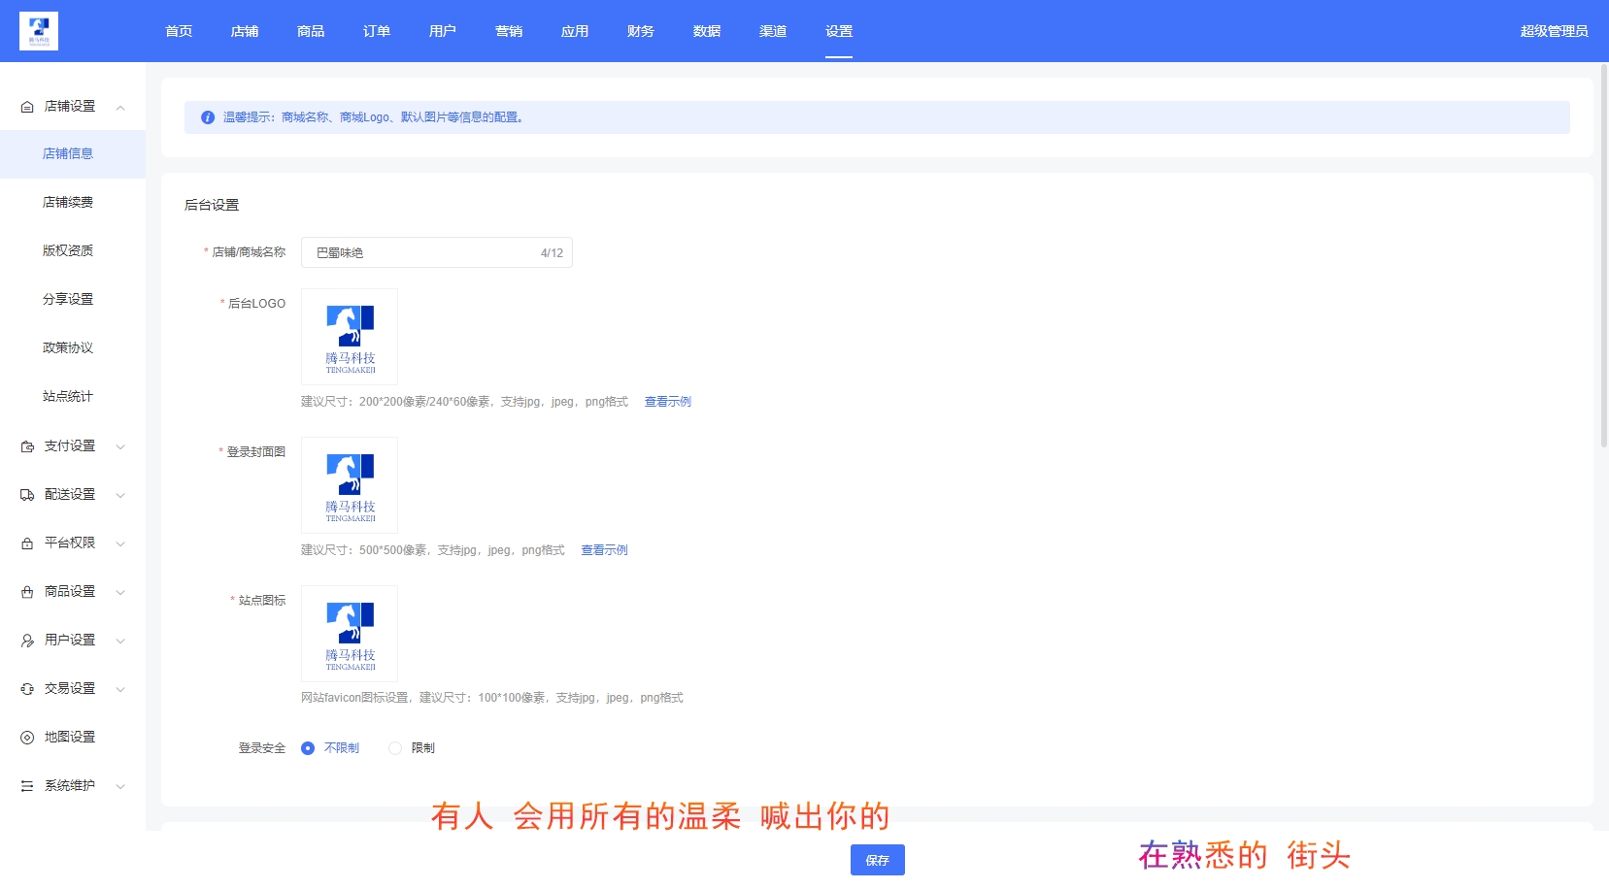Click the Tengma logo in top-left header

point(39,31)
